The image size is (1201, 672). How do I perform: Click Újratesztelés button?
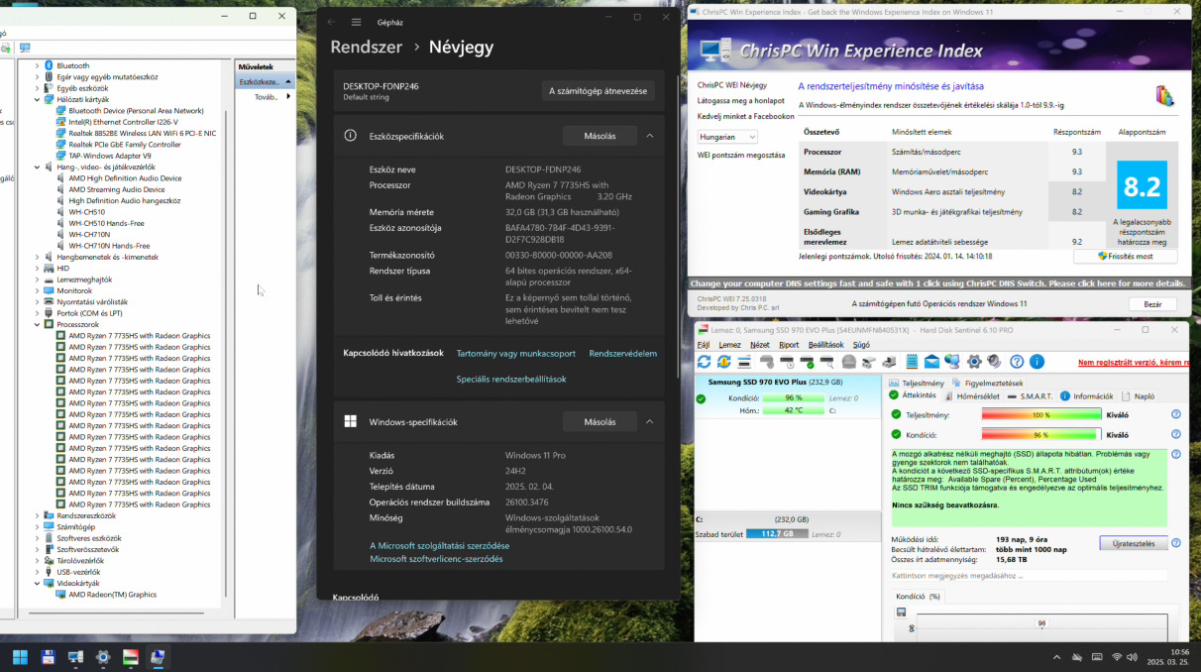click(1134, 543)
